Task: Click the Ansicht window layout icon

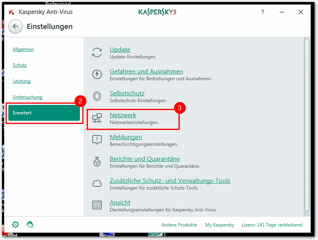Action: click(97, 205)
